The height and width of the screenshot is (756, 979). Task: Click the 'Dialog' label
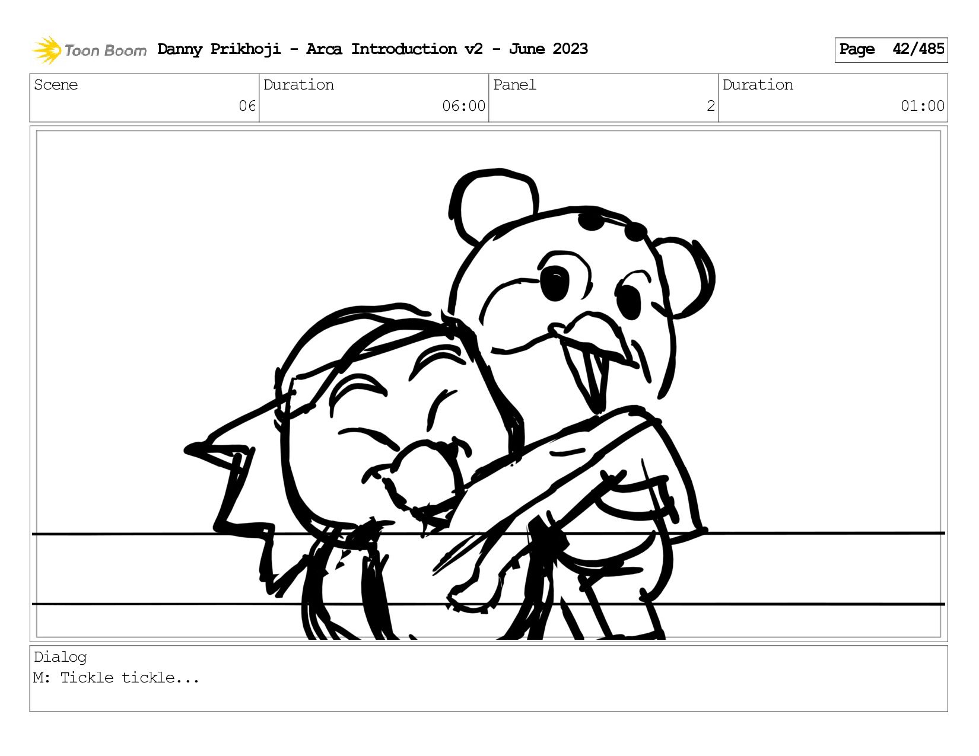point(61,657)
